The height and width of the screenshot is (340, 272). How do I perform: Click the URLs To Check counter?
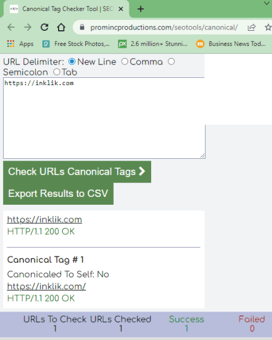coord(55,324)
